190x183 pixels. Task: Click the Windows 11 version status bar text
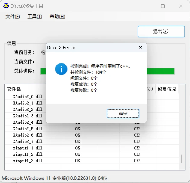point(55,178)
